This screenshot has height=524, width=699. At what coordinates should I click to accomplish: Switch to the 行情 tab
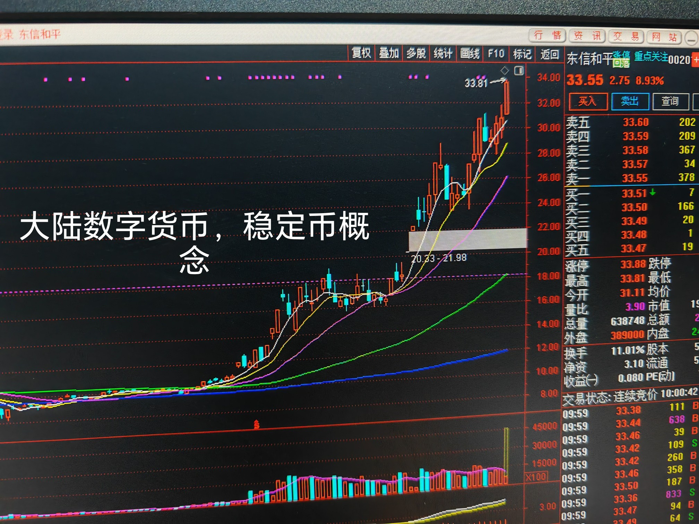click(547, 35)
